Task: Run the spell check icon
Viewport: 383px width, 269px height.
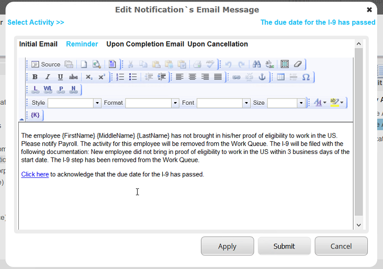Action: (x=210, y=64)
